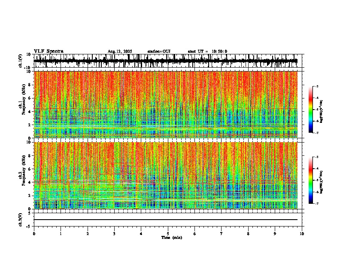Click time axis tick label "6"
Screen dimensions: 340x262
click(x=195, y=234)
